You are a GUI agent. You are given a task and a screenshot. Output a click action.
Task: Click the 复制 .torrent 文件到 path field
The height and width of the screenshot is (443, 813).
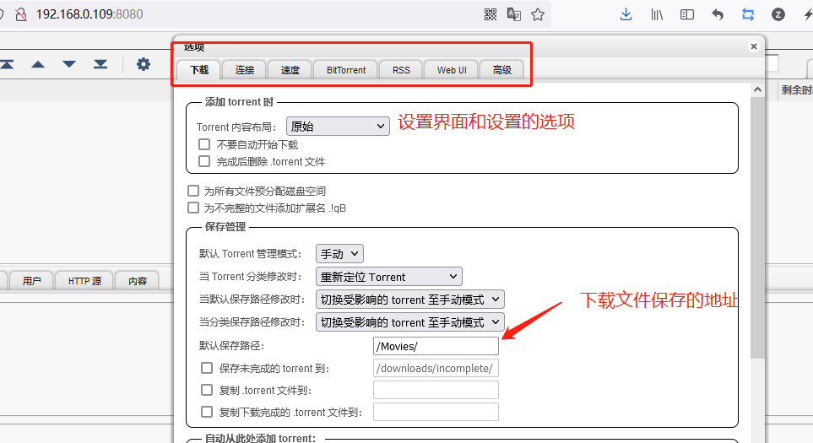[x=436, y=390]
